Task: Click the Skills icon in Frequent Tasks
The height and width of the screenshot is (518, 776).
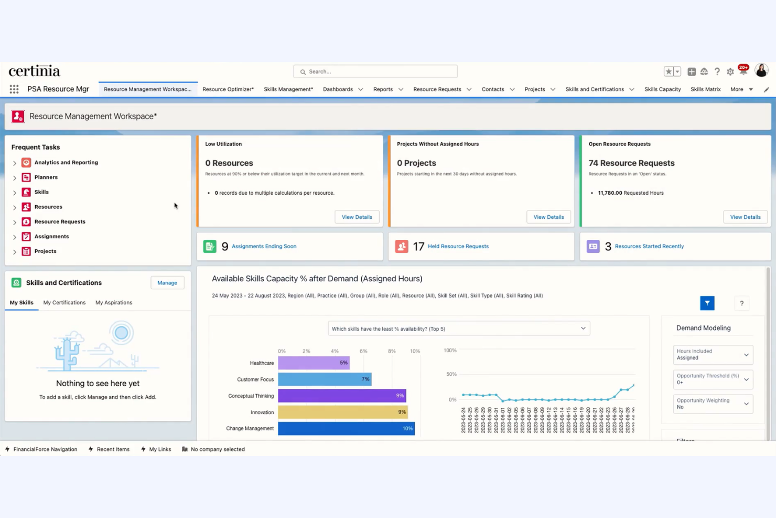Action: tap(26, 192)
